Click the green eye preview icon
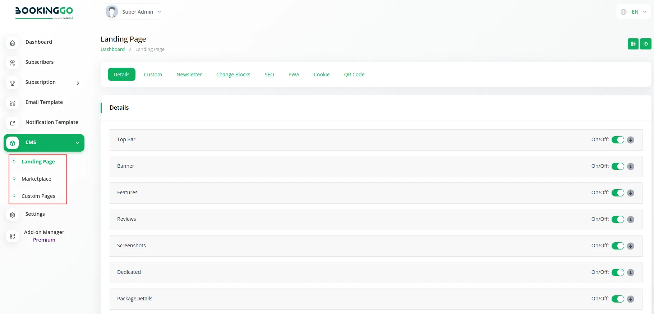Screen dimensions: 654x314 pyautogui.click(x=646, y=44)
